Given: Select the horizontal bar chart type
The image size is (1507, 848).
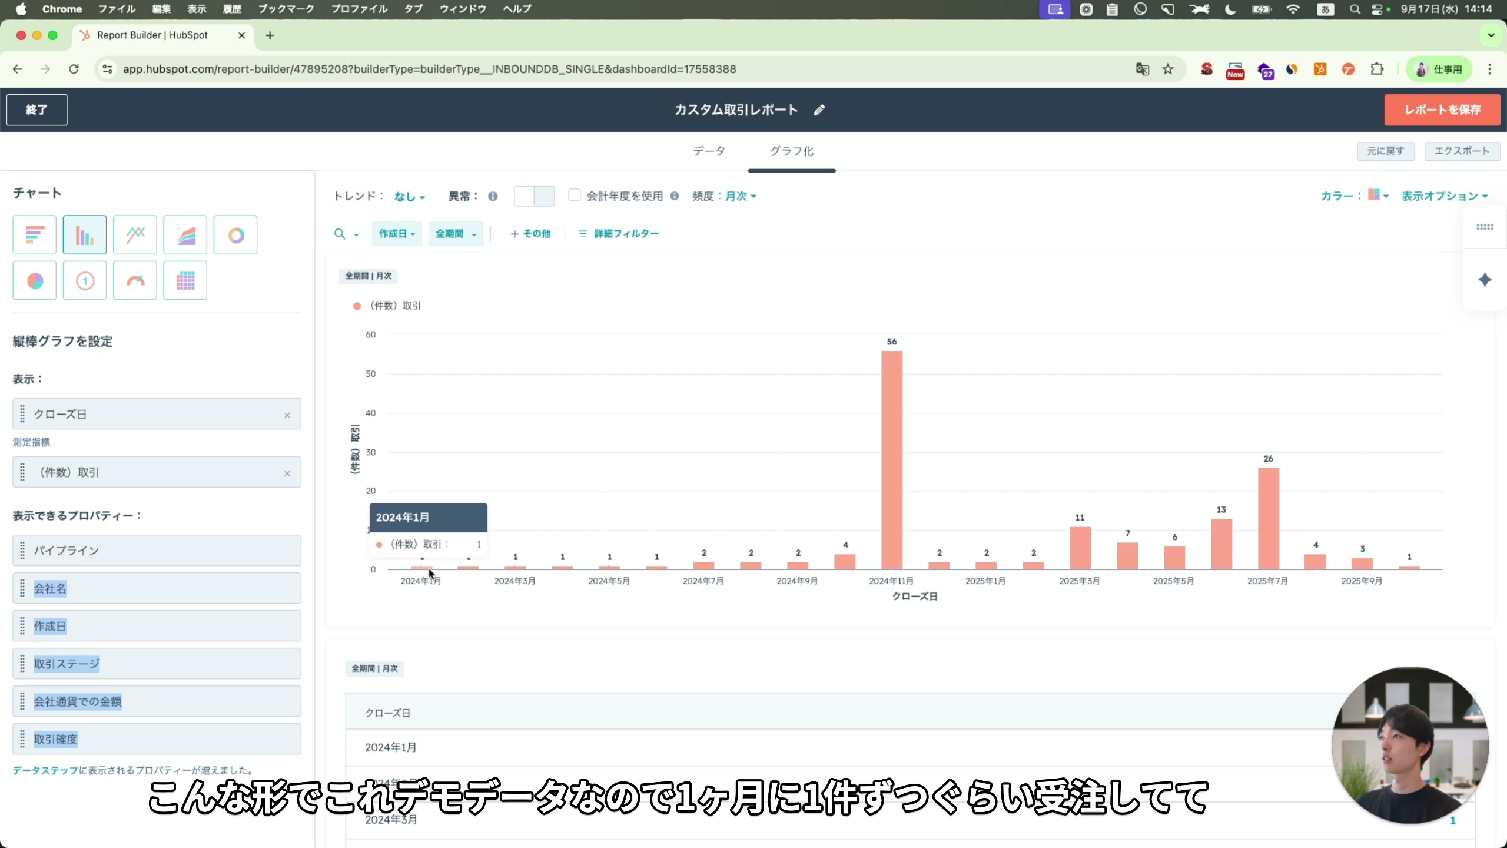Looking at the screenshot, I should 34,234.
